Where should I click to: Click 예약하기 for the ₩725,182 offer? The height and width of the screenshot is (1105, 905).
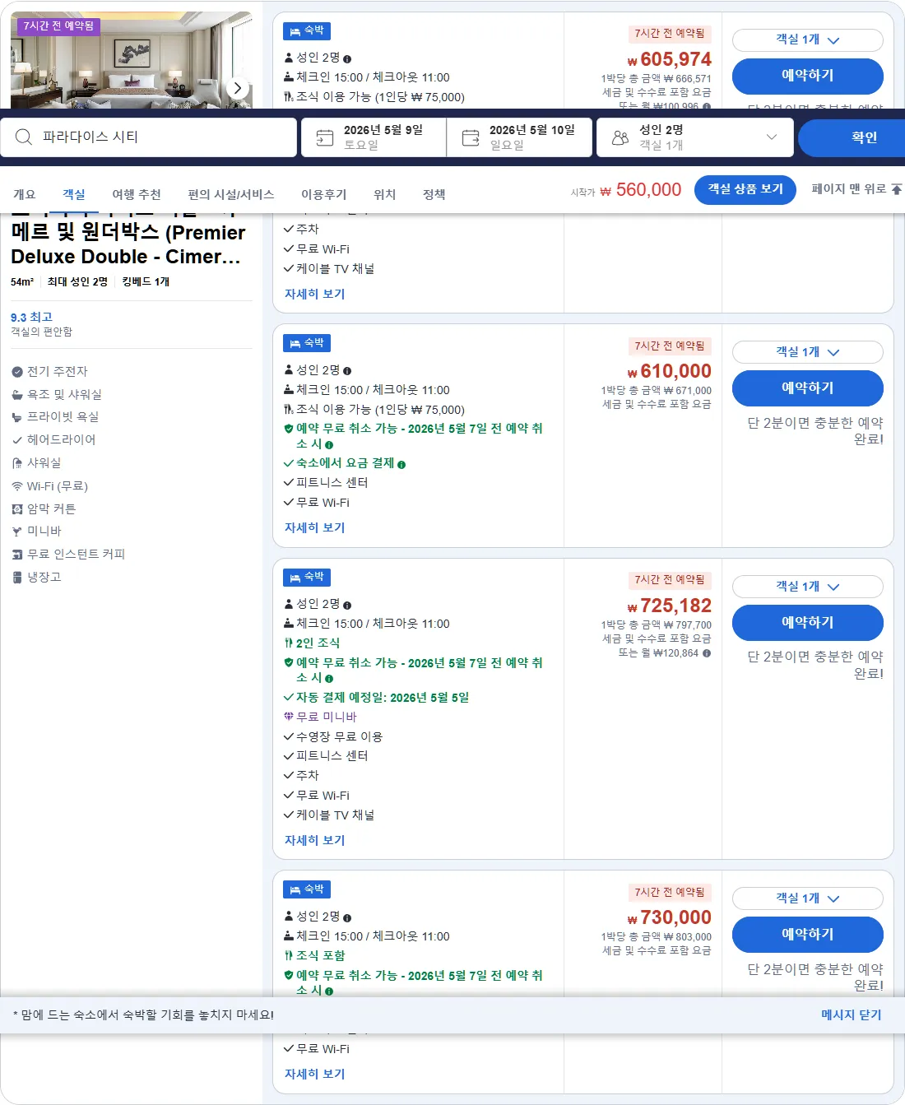808,623
